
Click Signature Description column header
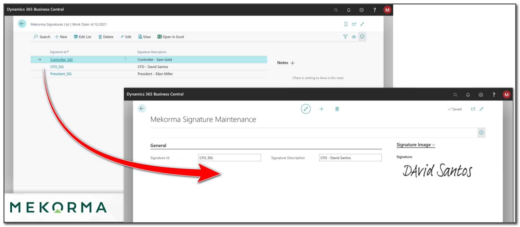[152, 52]
